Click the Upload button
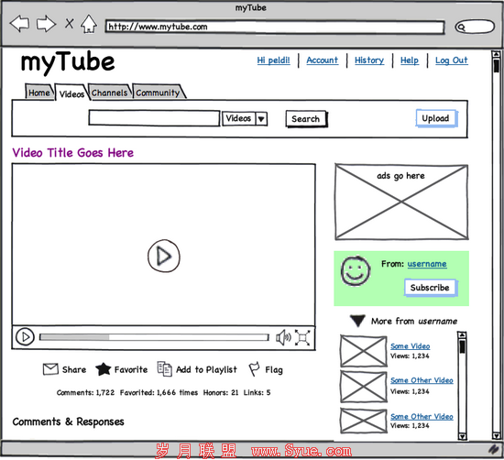Screen dimensions: 504x460 [436, 118]
